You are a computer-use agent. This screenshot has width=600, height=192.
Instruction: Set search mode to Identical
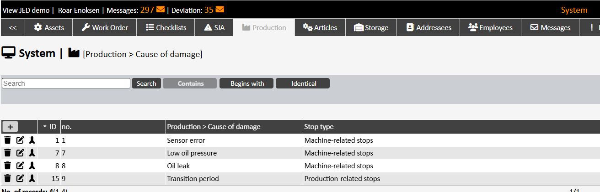click(303, 83)
